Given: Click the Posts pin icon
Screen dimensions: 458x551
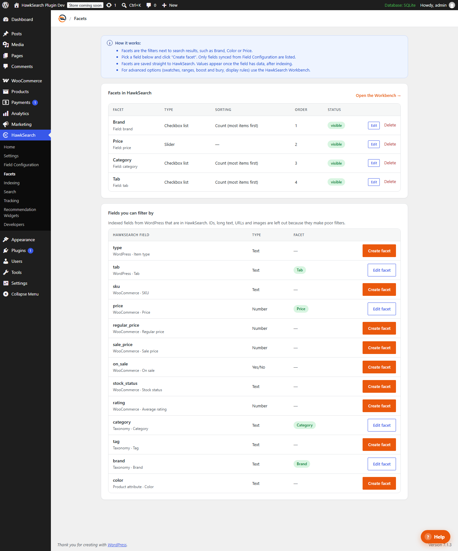Looking at the screenshot, I should [6, 34].
